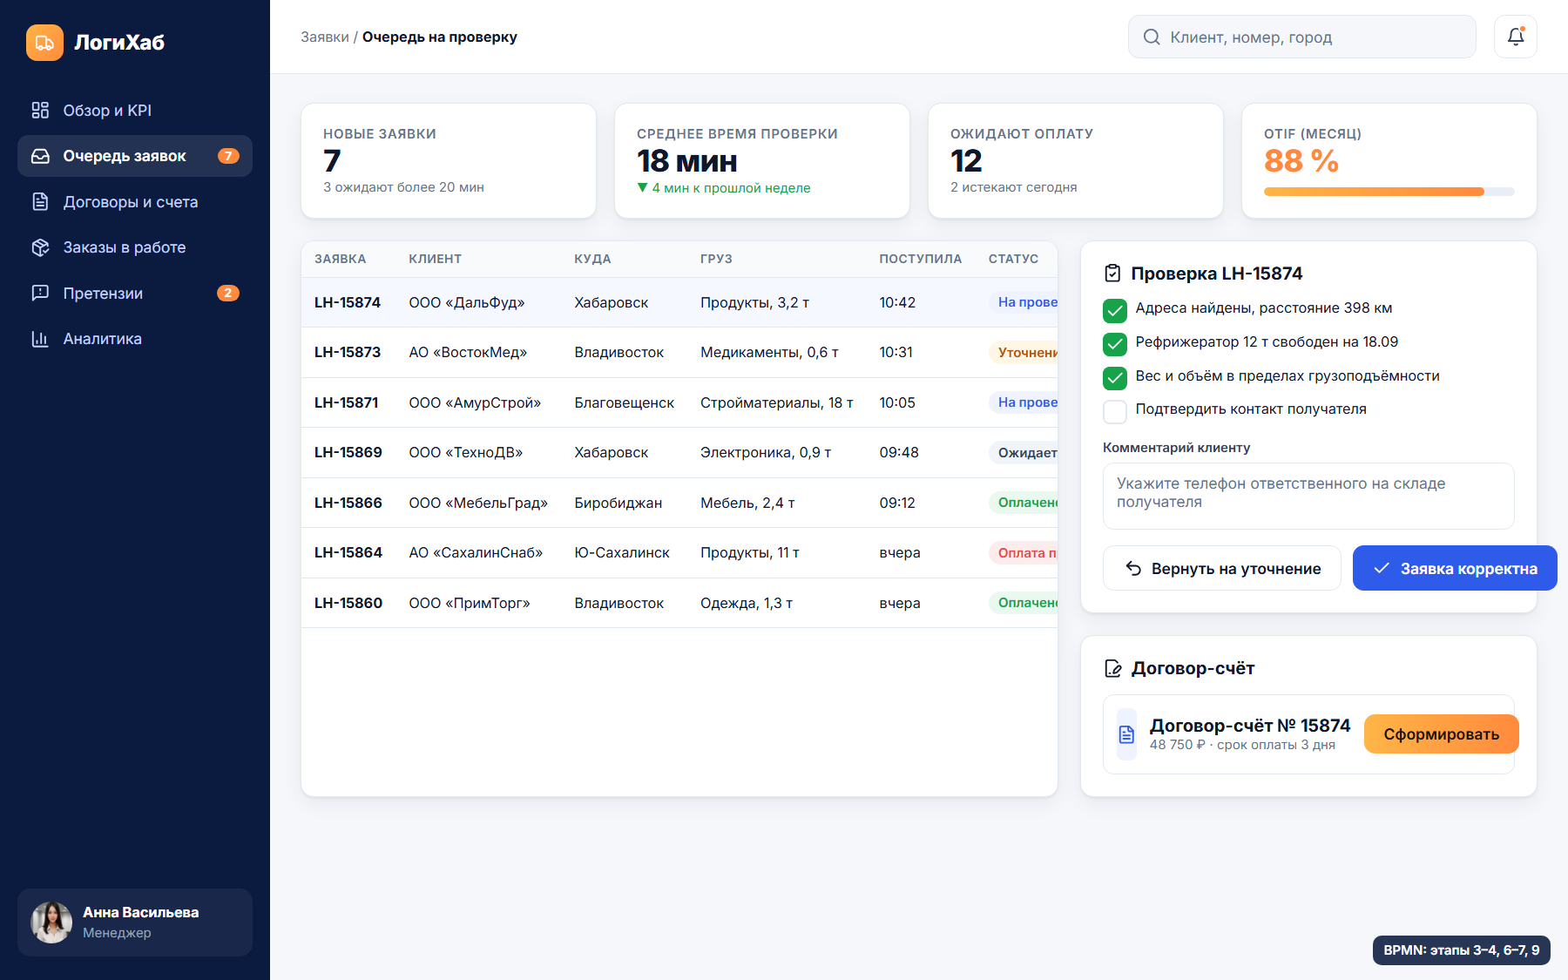Click the LH-15866 request number
The width and height of the screenshot is (1568, 980).
tap(348, 503)
